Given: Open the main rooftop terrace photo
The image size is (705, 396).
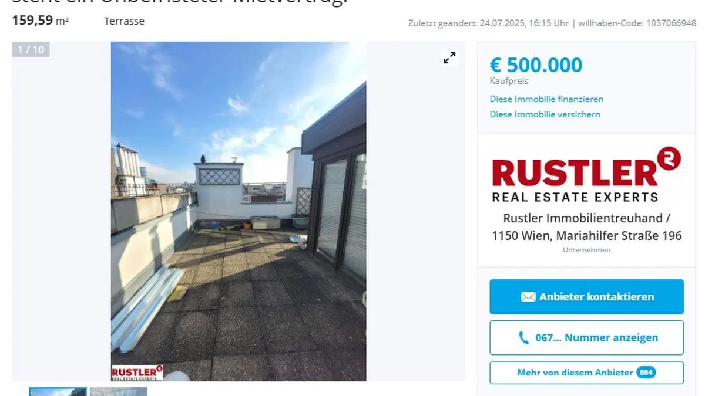Looking at the screenshot, I should point(239,211).
